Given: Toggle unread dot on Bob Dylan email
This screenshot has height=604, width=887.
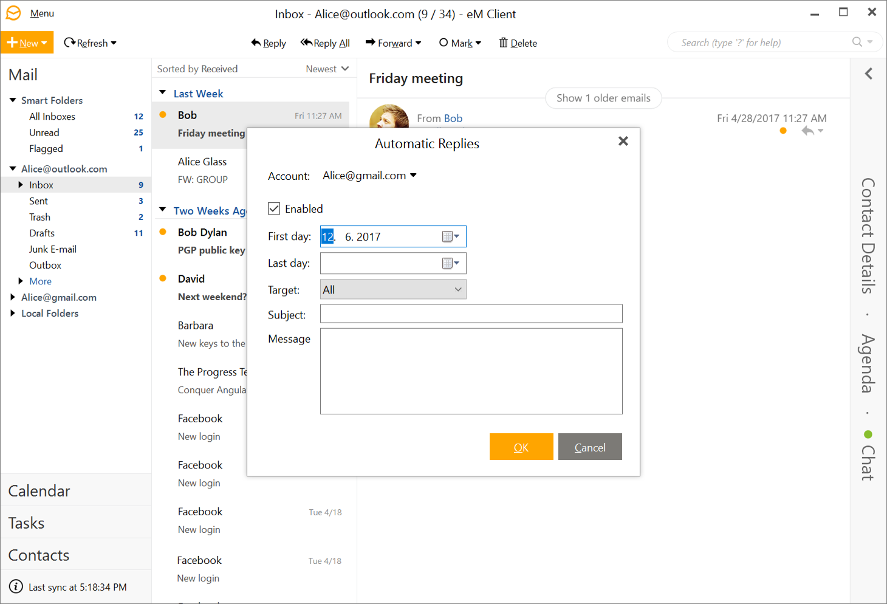Looking at the screenshot, I should (x=163, y=232).
